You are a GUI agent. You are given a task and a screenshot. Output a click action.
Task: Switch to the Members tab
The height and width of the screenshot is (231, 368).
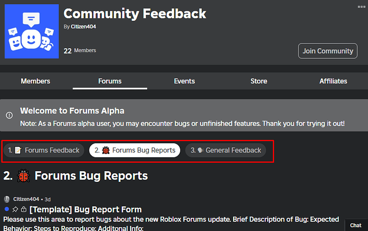[35, 81]
